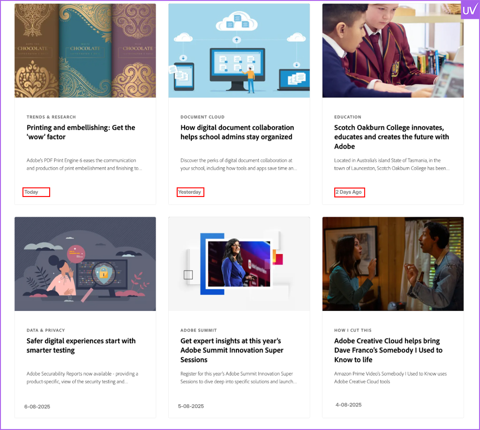Open the Somebody I Used to Know photo

pos(393,264)
